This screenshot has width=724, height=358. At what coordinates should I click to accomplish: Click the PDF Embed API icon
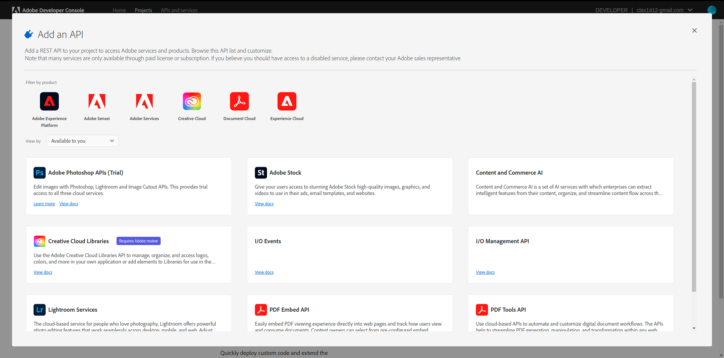pos(261,310)
